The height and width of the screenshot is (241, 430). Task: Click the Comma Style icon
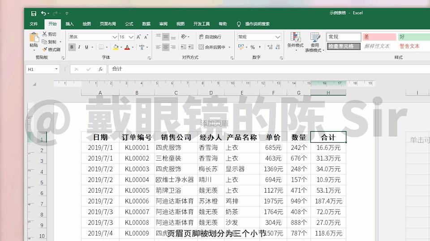click(260, 47)
